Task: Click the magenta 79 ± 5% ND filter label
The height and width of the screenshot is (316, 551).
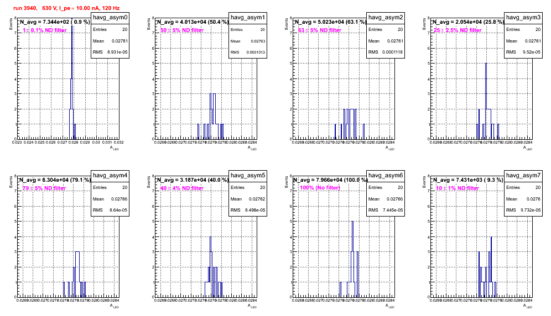Action: point(44,188)
